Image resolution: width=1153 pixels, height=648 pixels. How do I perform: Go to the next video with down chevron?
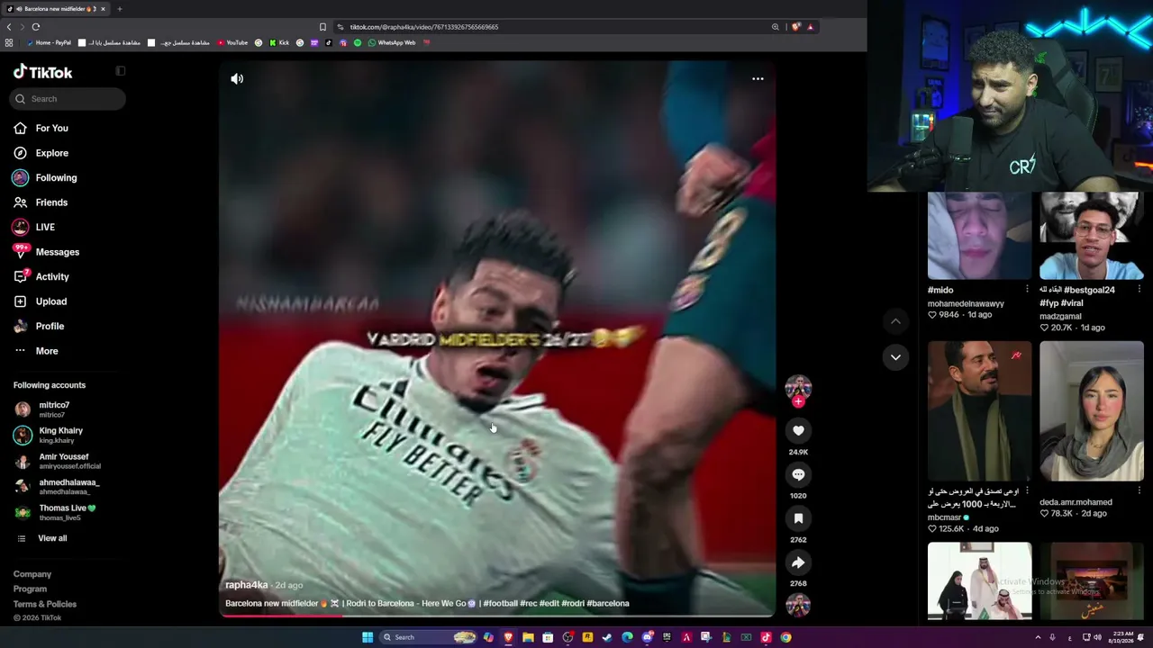point(895,357)
